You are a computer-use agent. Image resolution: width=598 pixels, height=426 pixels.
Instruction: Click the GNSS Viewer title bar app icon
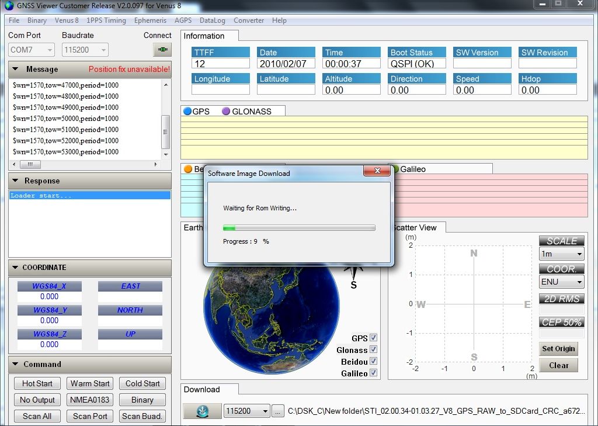tap(9, 5)
